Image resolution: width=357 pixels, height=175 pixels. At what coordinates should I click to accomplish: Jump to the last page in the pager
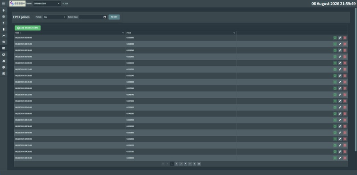tap(199, 163)
